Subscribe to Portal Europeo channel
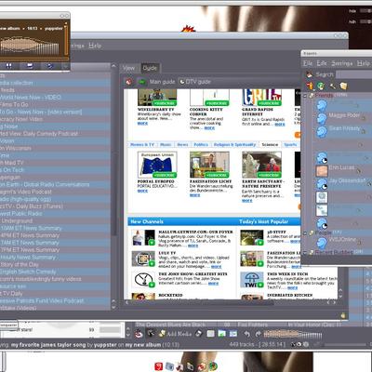This screenshot has height=372, width=372. pos(165,175)
